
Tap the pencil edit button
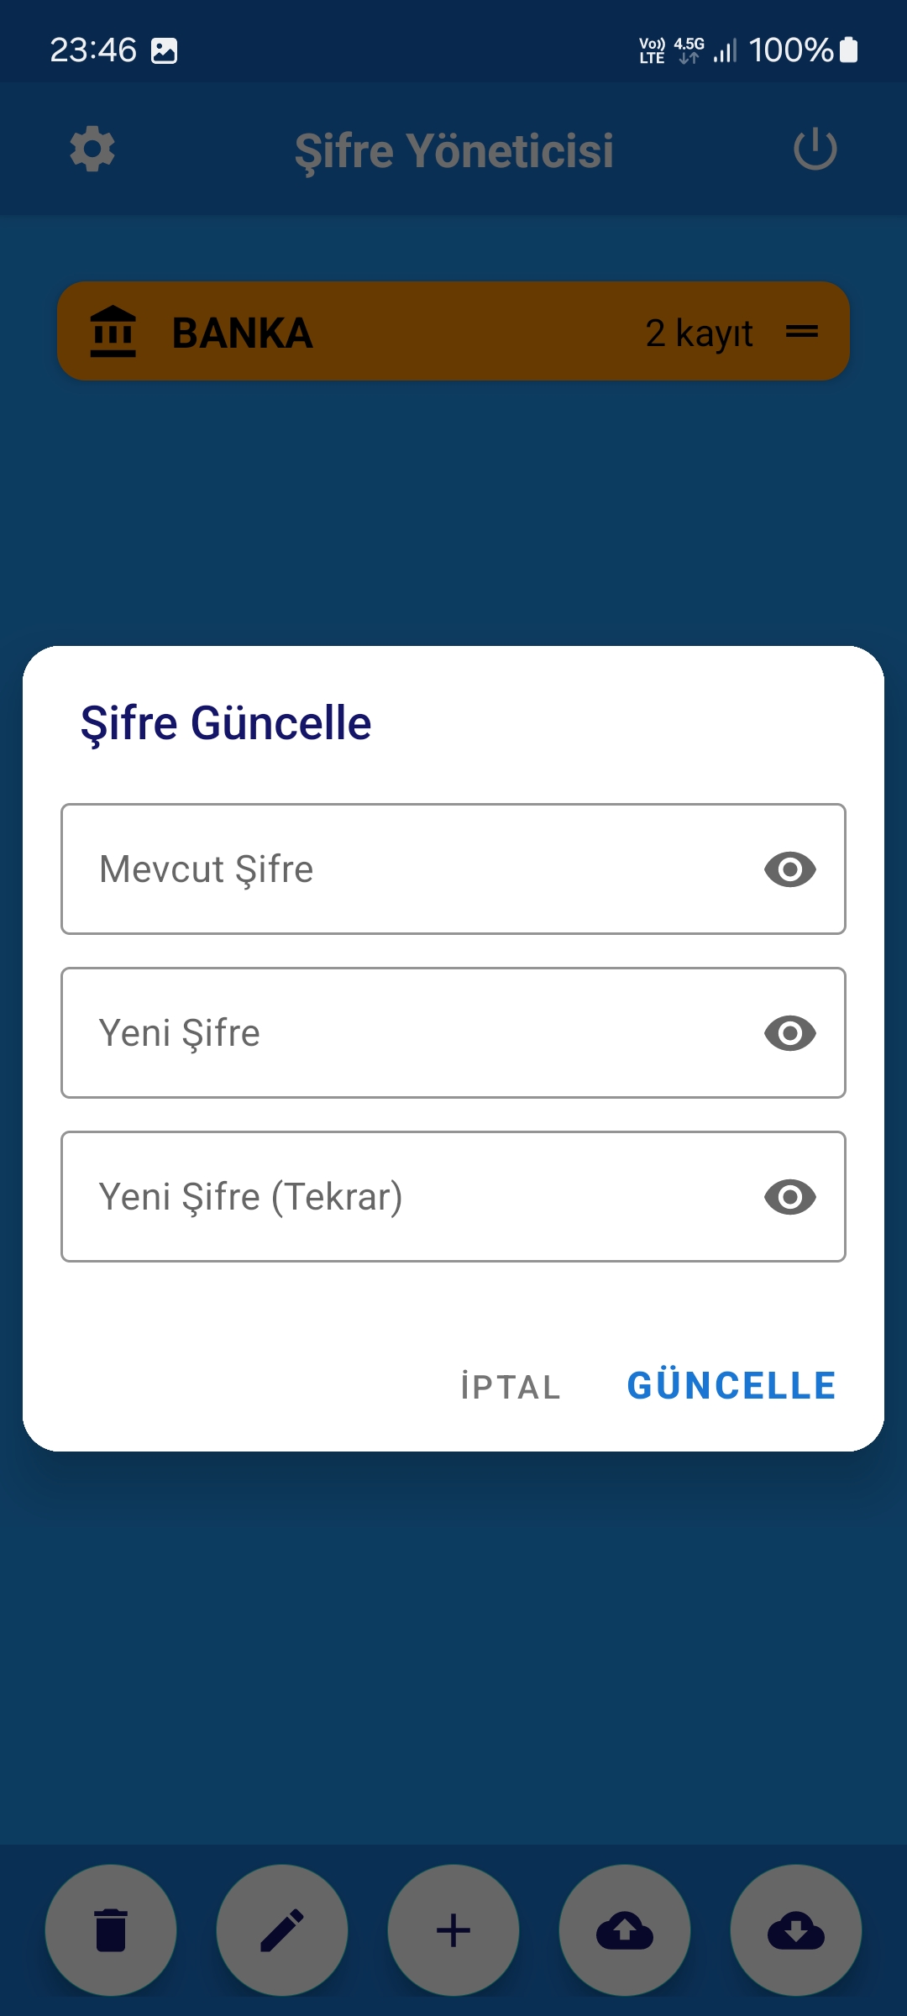pyautogui.click(x=282, y=1929)
